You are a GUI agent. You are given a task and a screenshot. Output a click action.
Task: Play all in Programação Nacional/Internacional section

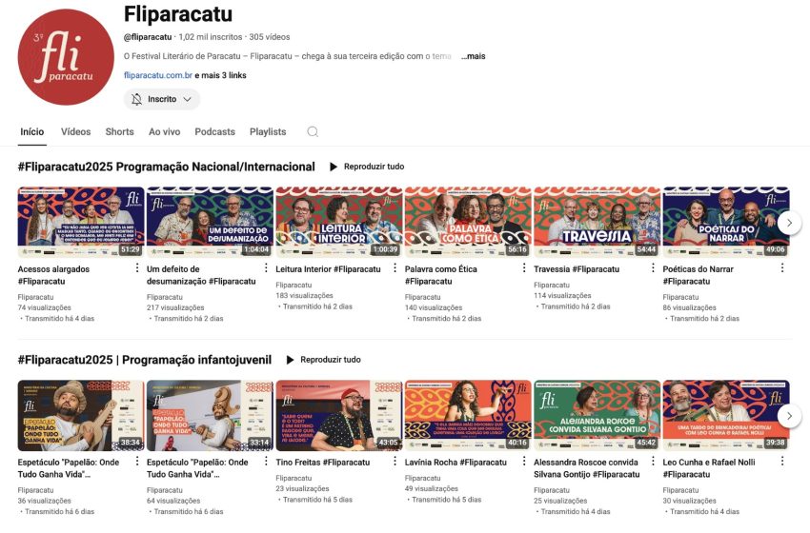coord(367,167)
